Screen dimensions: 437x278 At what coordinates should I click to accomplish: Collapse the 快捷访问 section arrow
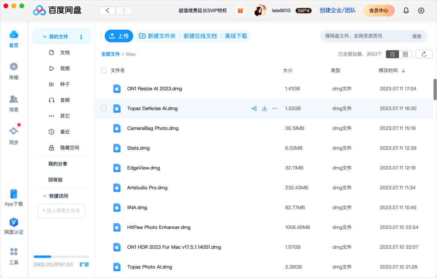click(45, 196)
